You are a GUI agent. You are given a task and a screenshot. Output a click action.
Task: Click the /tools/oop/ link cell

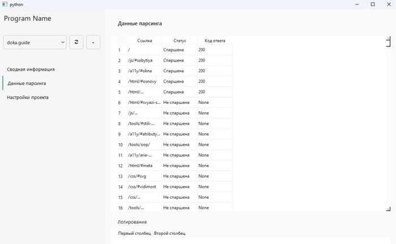click(x=144, y=144)
